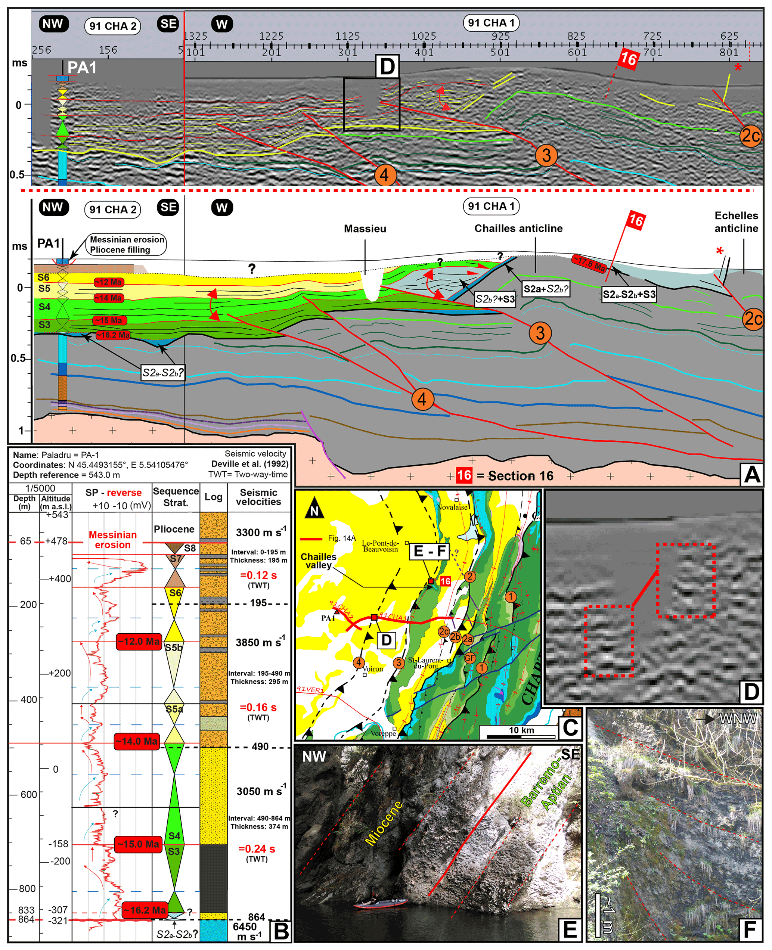Click the orange GF circle on map
Image resolution: width=772 pixels, height=950 pixels.
tap(470, 658)
